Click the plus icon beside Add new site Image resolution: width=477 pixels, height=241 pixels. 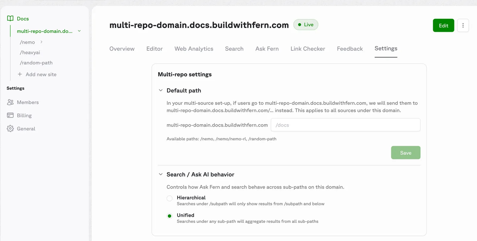pyautogui.click(x=20, y=74)
